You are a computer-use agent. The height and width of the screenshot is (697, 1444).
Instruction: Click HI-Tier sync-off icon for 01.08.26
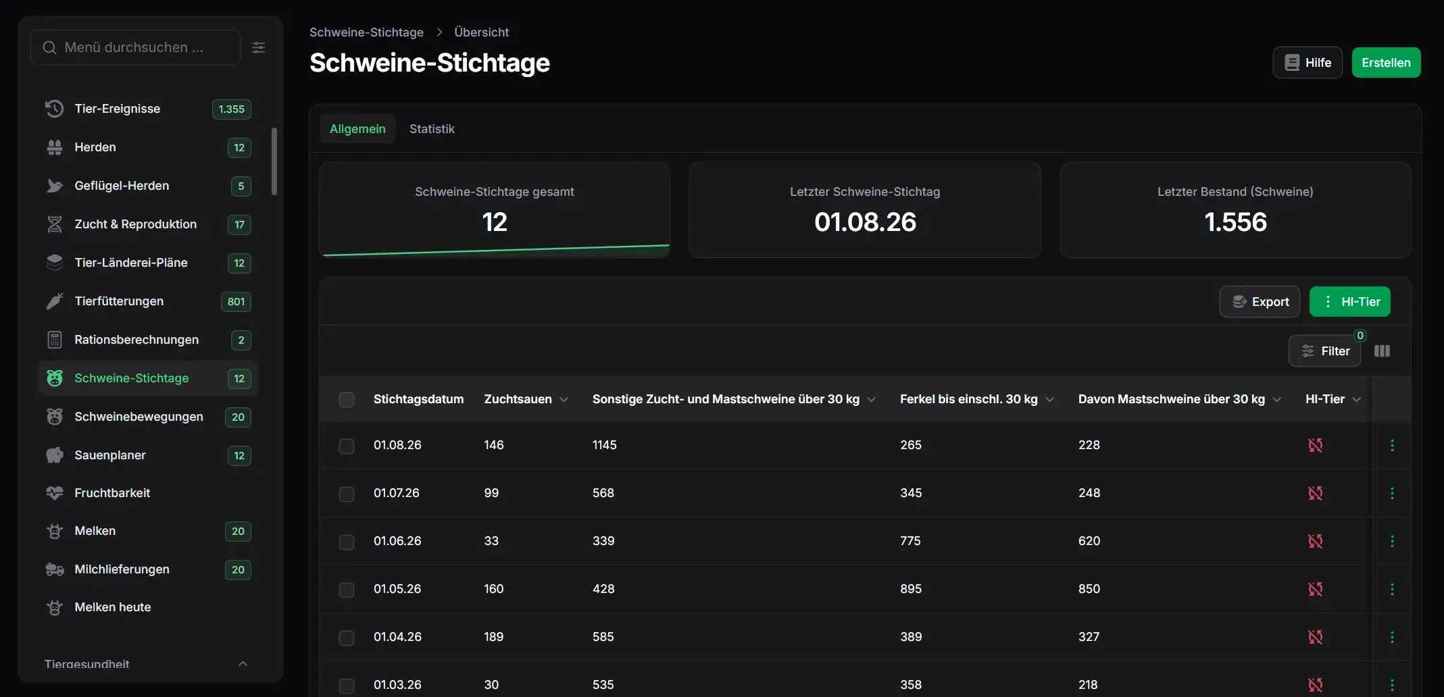tap(1315, 445)
